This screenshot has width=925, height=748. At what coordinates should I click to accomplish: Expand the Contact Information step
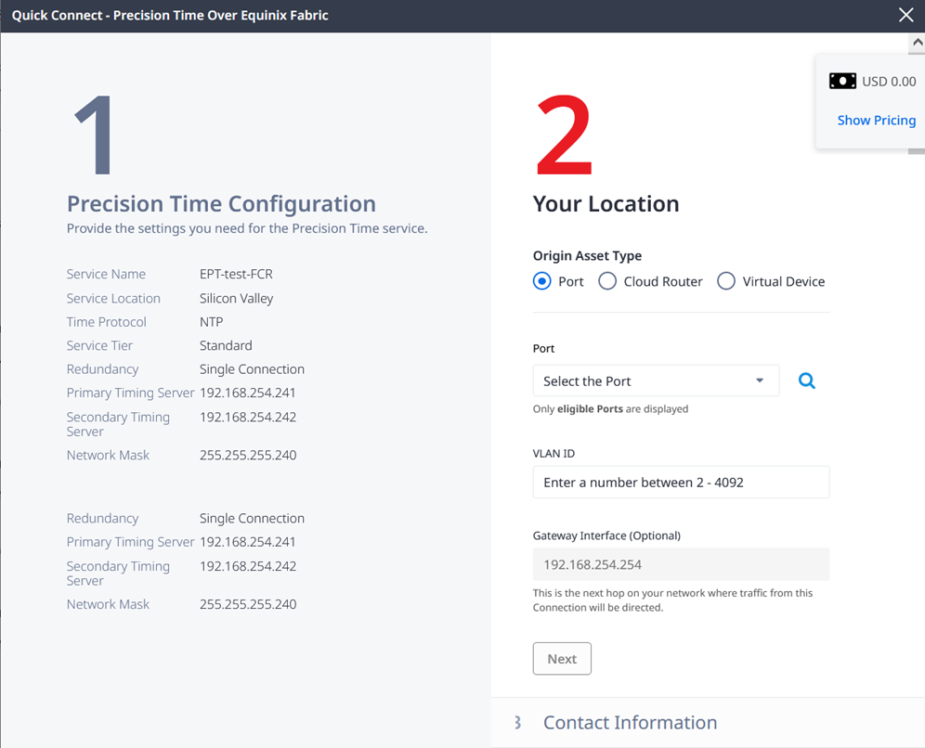click(x=630, y=723)
